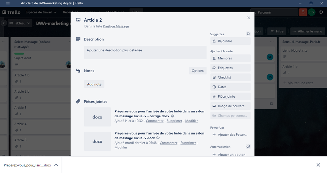
Task: Click Ajouter une carte in Sensuel-massage list
Action: [298, 83]
